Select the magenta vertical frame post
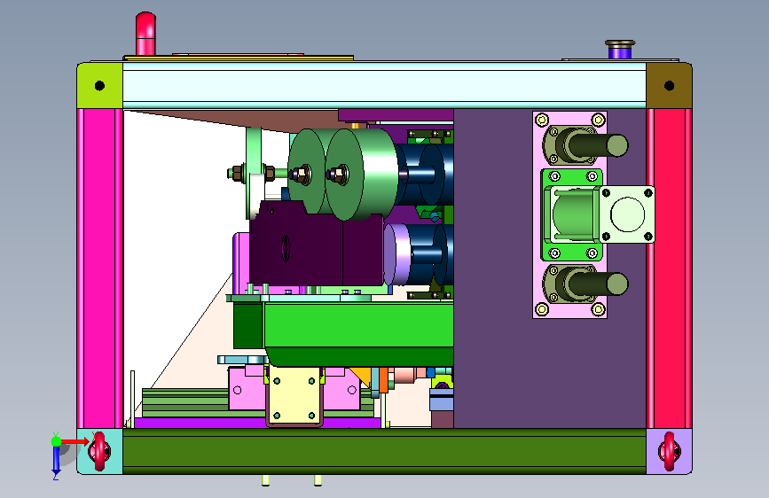This screenshot has height=498, width=769. coord(100,268)
